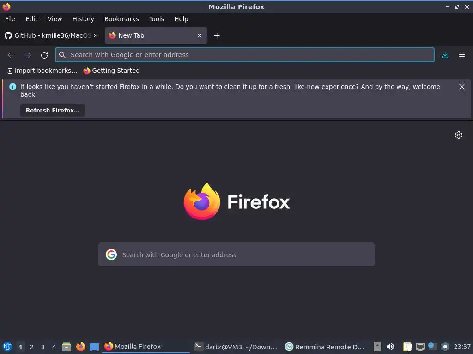This screenshot has height=354, width=473.
Task: Click the removable media eject tray icon
Action: 377,347
